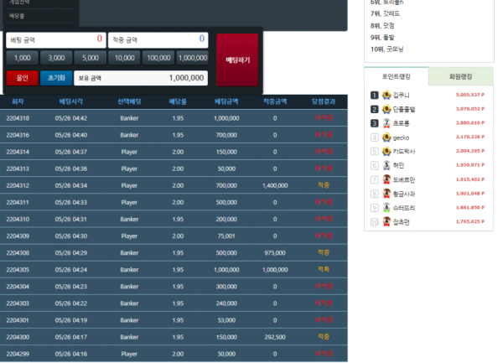Click the avatar icon beside 허민
The image size is (503, 363).
coord(386,165)
